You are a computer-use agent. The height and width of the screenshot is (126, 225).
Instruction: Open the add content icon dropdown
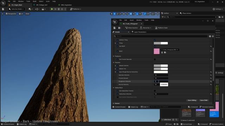pyautogui.click(x=31, y=9)
